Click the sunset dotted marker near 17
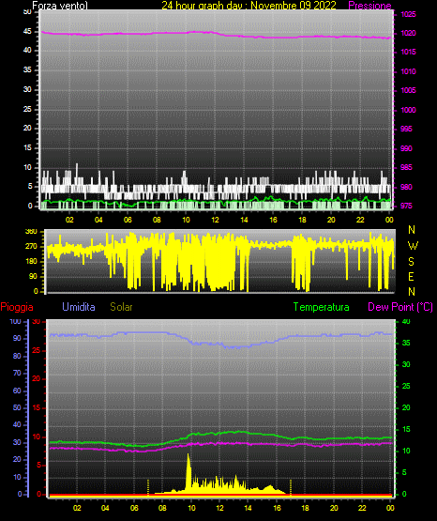Viewport: 437px width, 521px height. click(x=291, y=486)
